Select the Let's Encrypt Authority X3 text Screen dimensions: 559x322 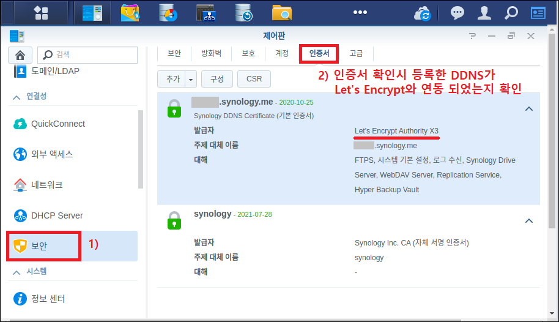coord(396,131)
